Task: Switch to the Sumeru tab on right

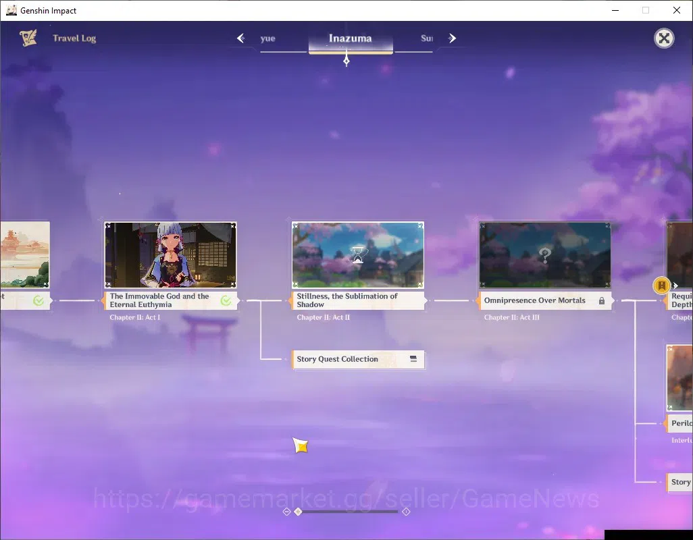Action: [426, 38]
